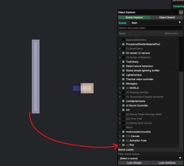The width and height of the screenshot is (184, 166).
Task: Expand the Rod tree entry arrow
Action: [x=120, y=145]
